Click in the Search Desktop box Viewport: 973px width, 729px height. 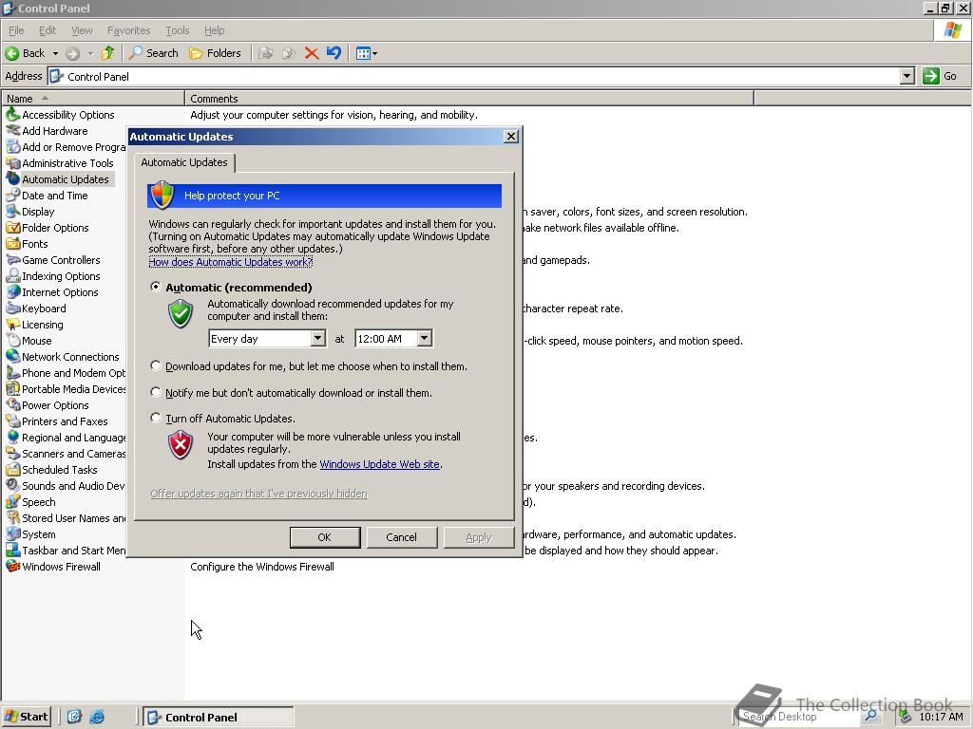pyautogui.click(x=798, y=717)
